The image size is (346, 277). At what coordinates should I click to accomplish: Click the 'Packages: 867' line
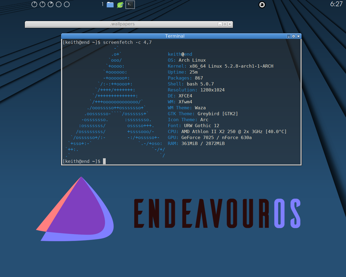click(185, 78)
